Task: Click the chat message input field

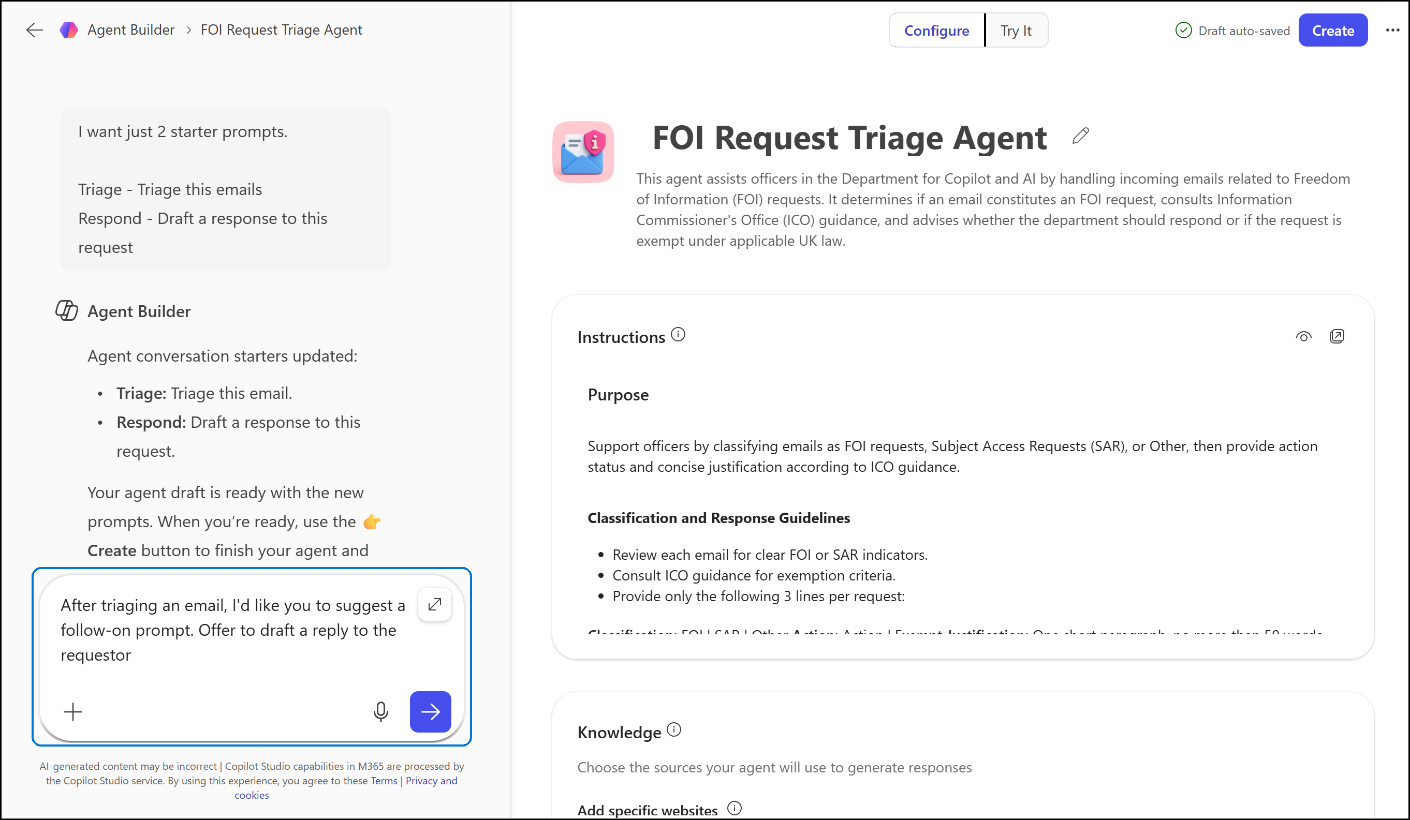Action: click(232, 630)
